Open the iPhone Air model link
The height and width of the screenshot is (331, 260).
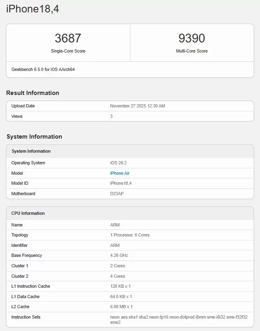tap(119, 173)
